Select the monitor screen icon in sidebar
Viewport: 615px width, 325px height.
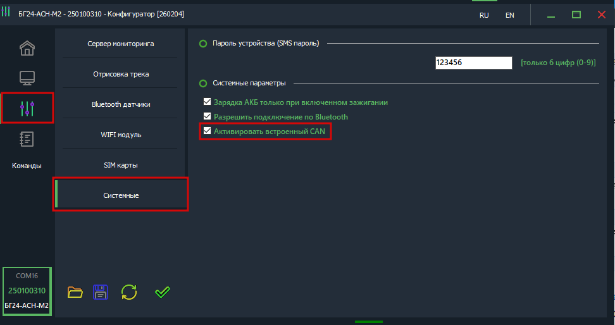tap(27, 78)
